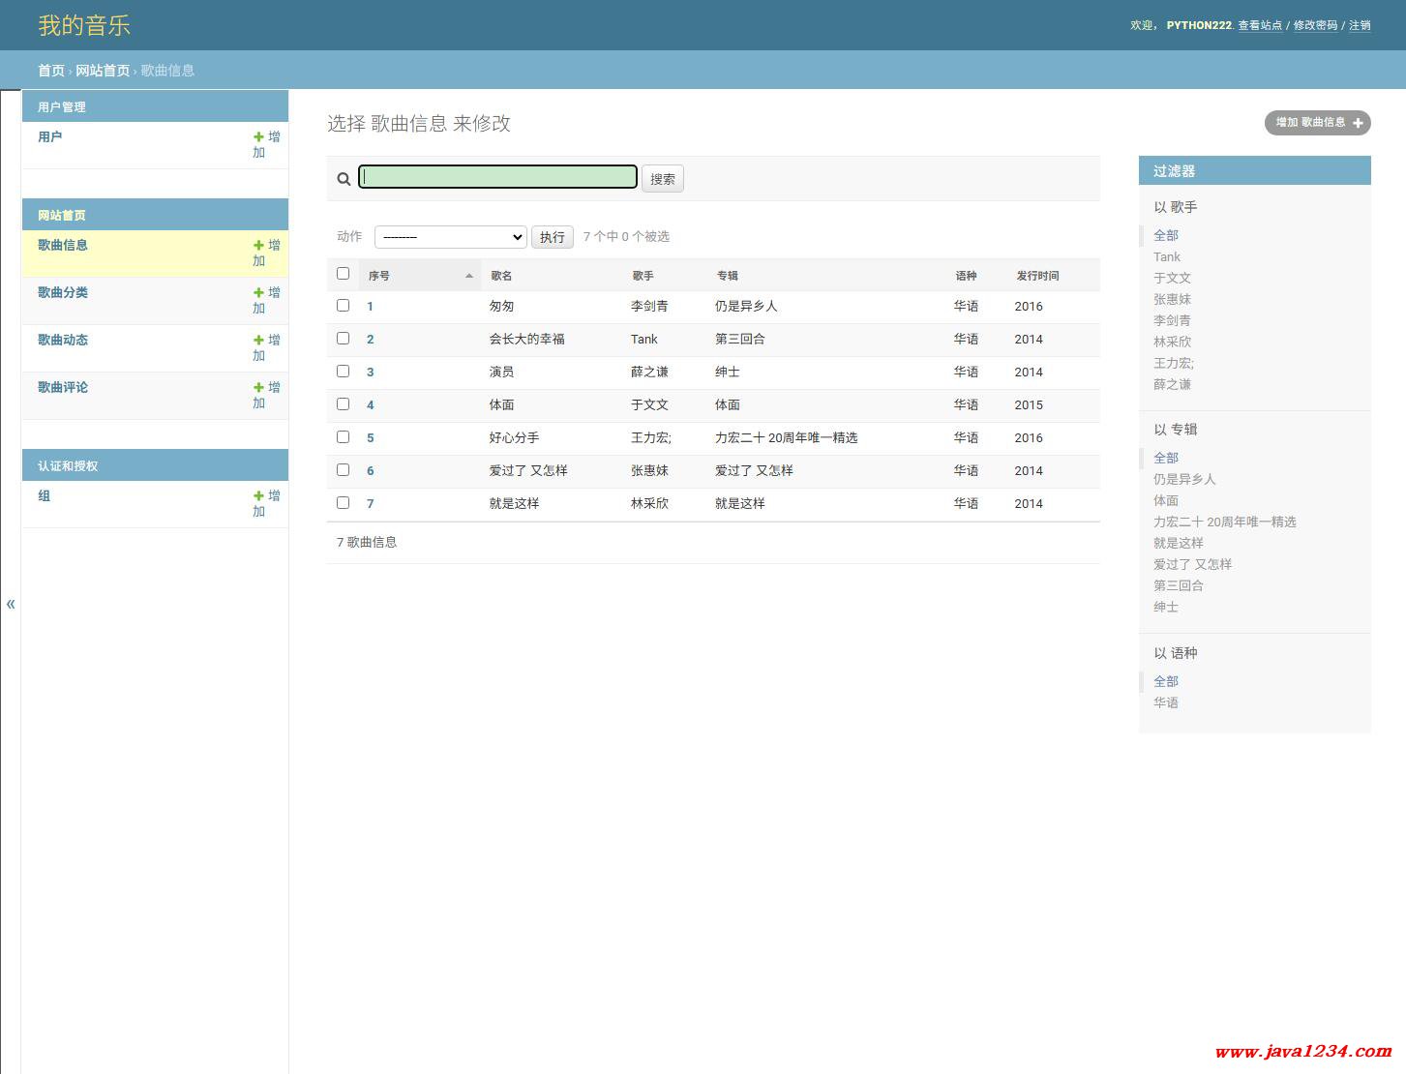
Task: Focus the search text field
Action: (x=497, y=177)
